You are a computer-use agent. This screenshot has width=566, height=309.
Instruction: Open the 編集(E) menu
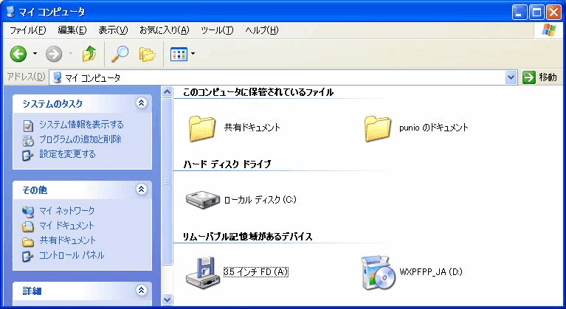[x=72, y=30]
